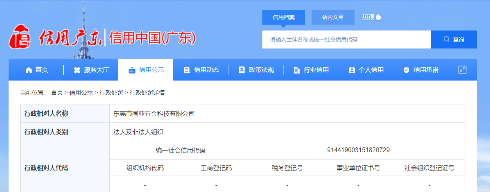Screen dimensions: 490x192
Task: Open the 服务大厅 navigation menu
Action: click(x=91, y=70)
